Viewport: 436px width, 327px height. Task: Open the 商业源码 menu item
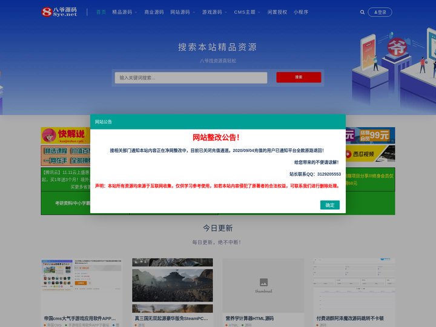tap(154, 12)
